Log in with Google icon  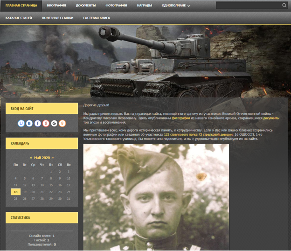[54, 123]
